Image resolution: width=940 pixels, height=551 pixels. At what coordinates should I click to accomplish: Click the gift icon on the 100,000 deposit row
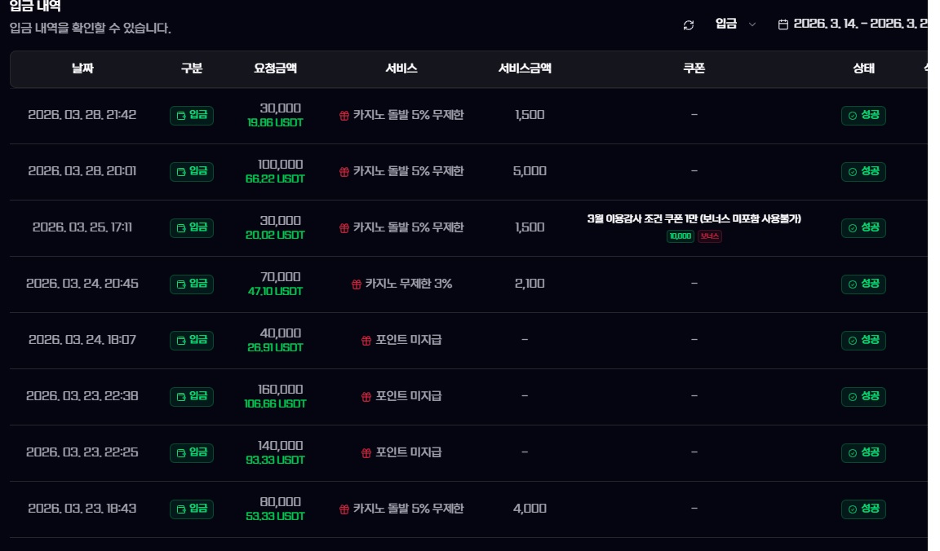344,171
